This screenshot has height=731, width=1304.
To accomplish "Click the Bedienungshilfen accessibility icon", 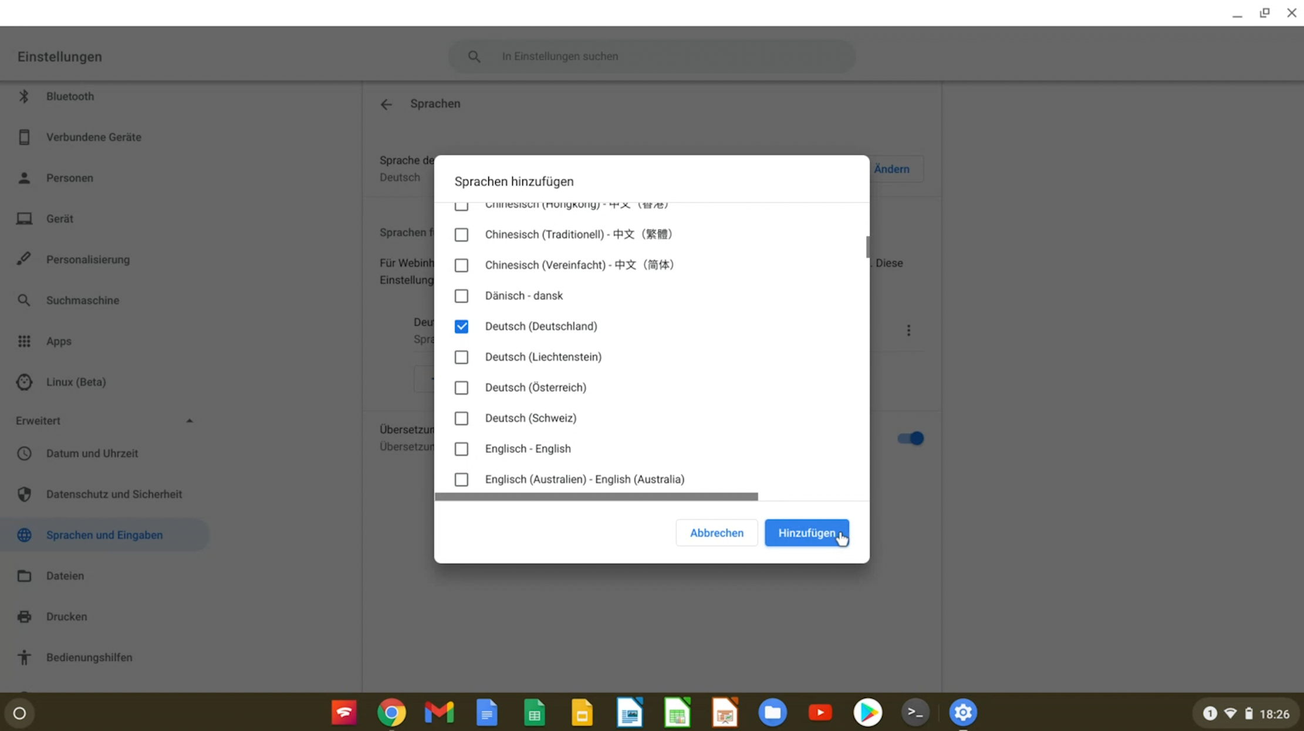I will click(24, 658).
